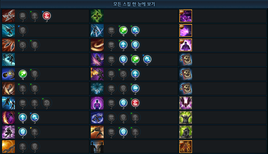Toggle the red level 1 tripod on purple aura skill
Viewport: 268px width, 154px height.
[135, 103]
